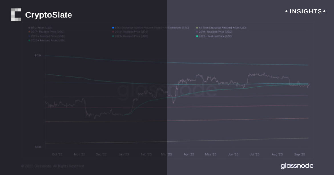Click the blue Exchange Outflow Volume legend dot
This screenshot has height=175, width=334.
coord(113,28)
